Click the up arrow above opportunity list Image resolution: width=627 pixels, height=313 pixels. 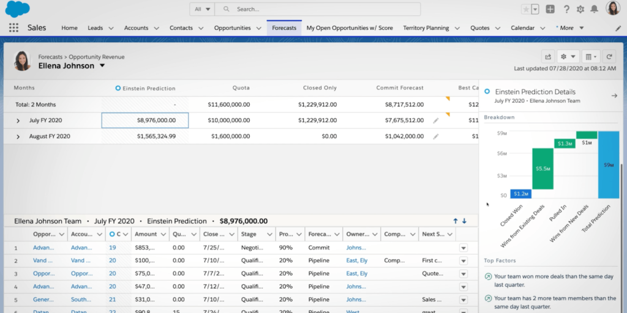click(455, 221)
